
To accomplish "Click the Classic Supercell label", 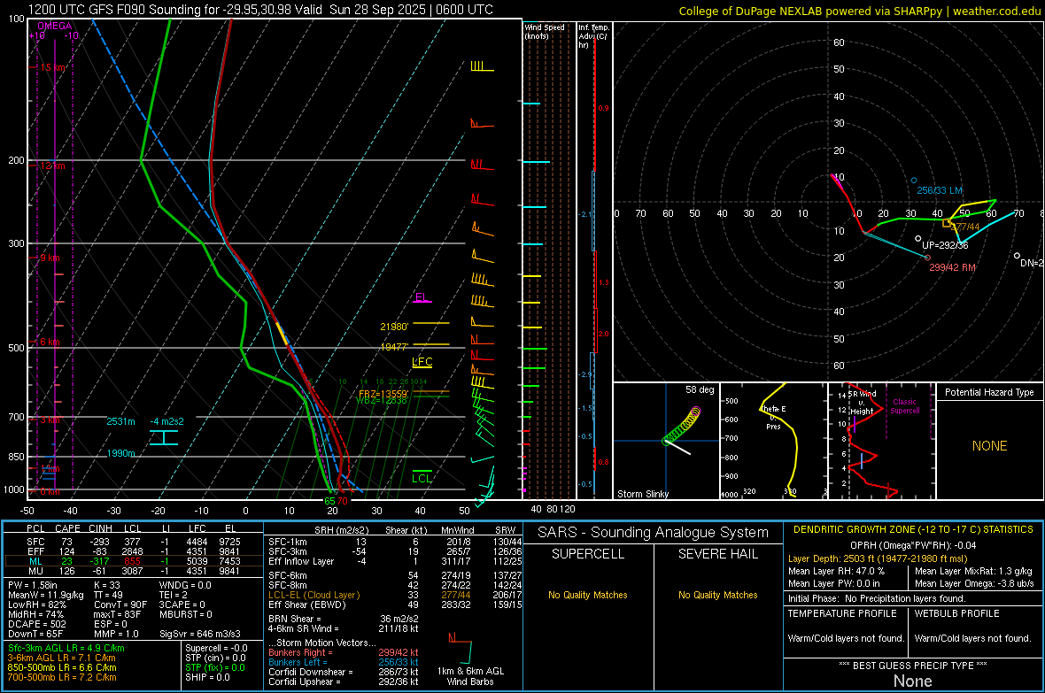I will [x=904, y=406].
